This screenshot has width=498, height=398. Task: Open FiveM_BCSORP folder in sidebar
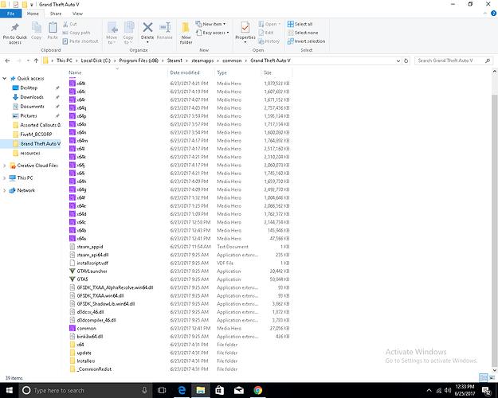point(36,135)
